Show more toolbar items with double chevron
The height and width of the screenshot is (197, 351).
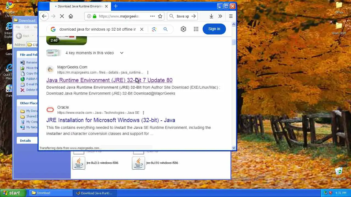click(x=220, y=16)
